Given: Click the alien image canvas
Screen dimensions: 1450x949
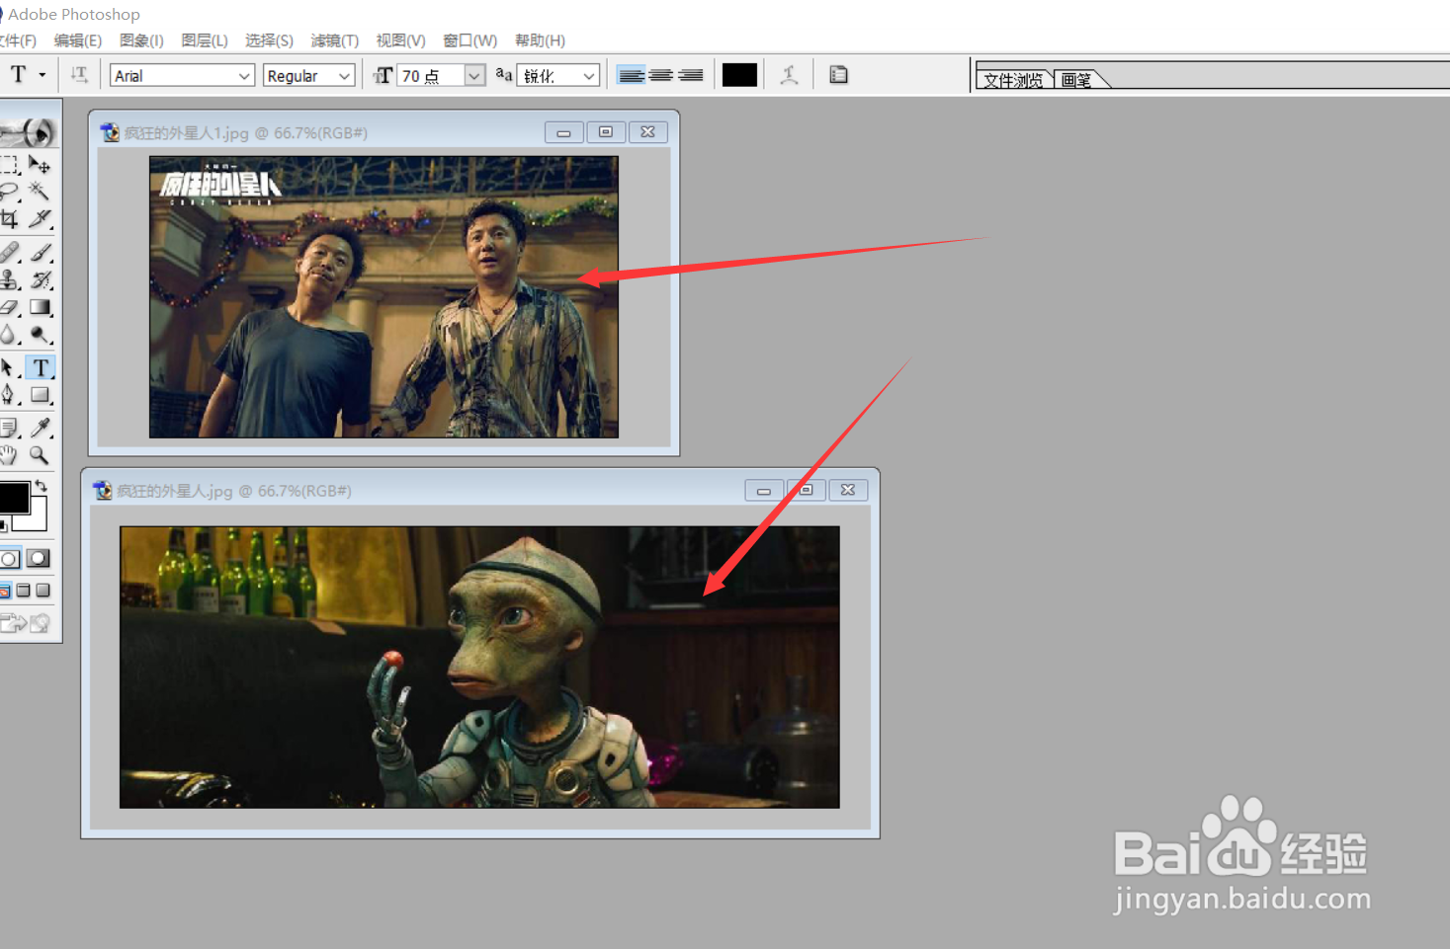Looking at the screenshot, I should [479, 667].
